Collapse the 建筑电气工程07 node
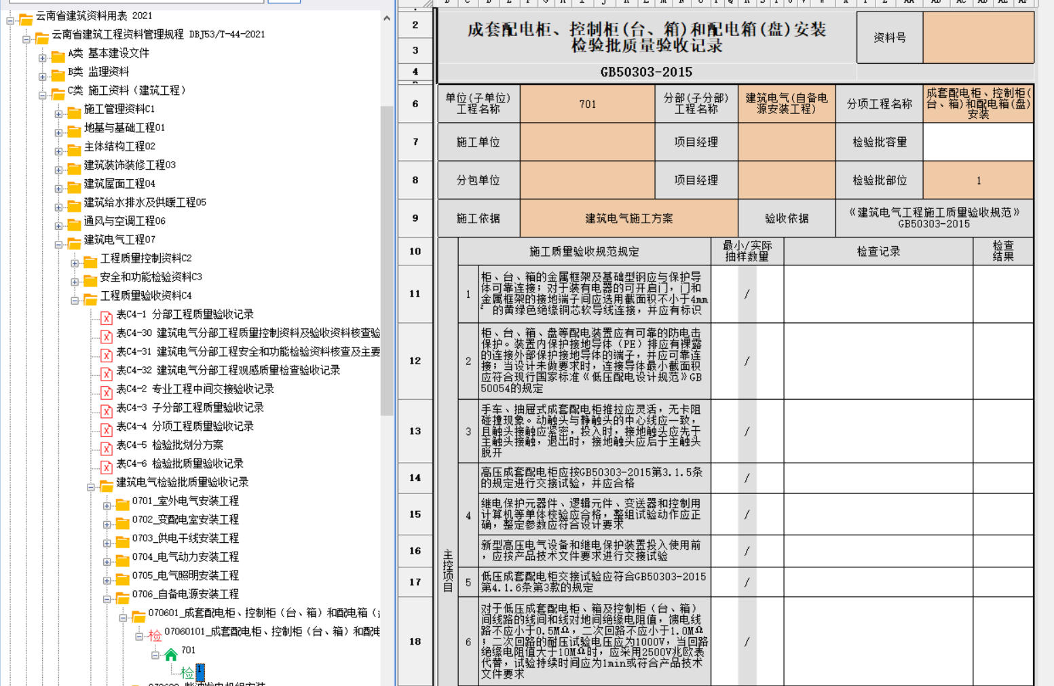The image size is (1054, 686). [x=59, y=244]
